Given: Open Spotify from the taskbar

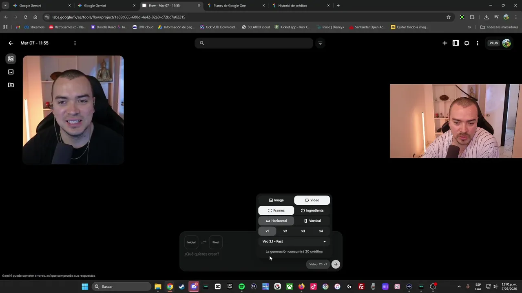Looking at the screenshot, I should click(241, 286).
